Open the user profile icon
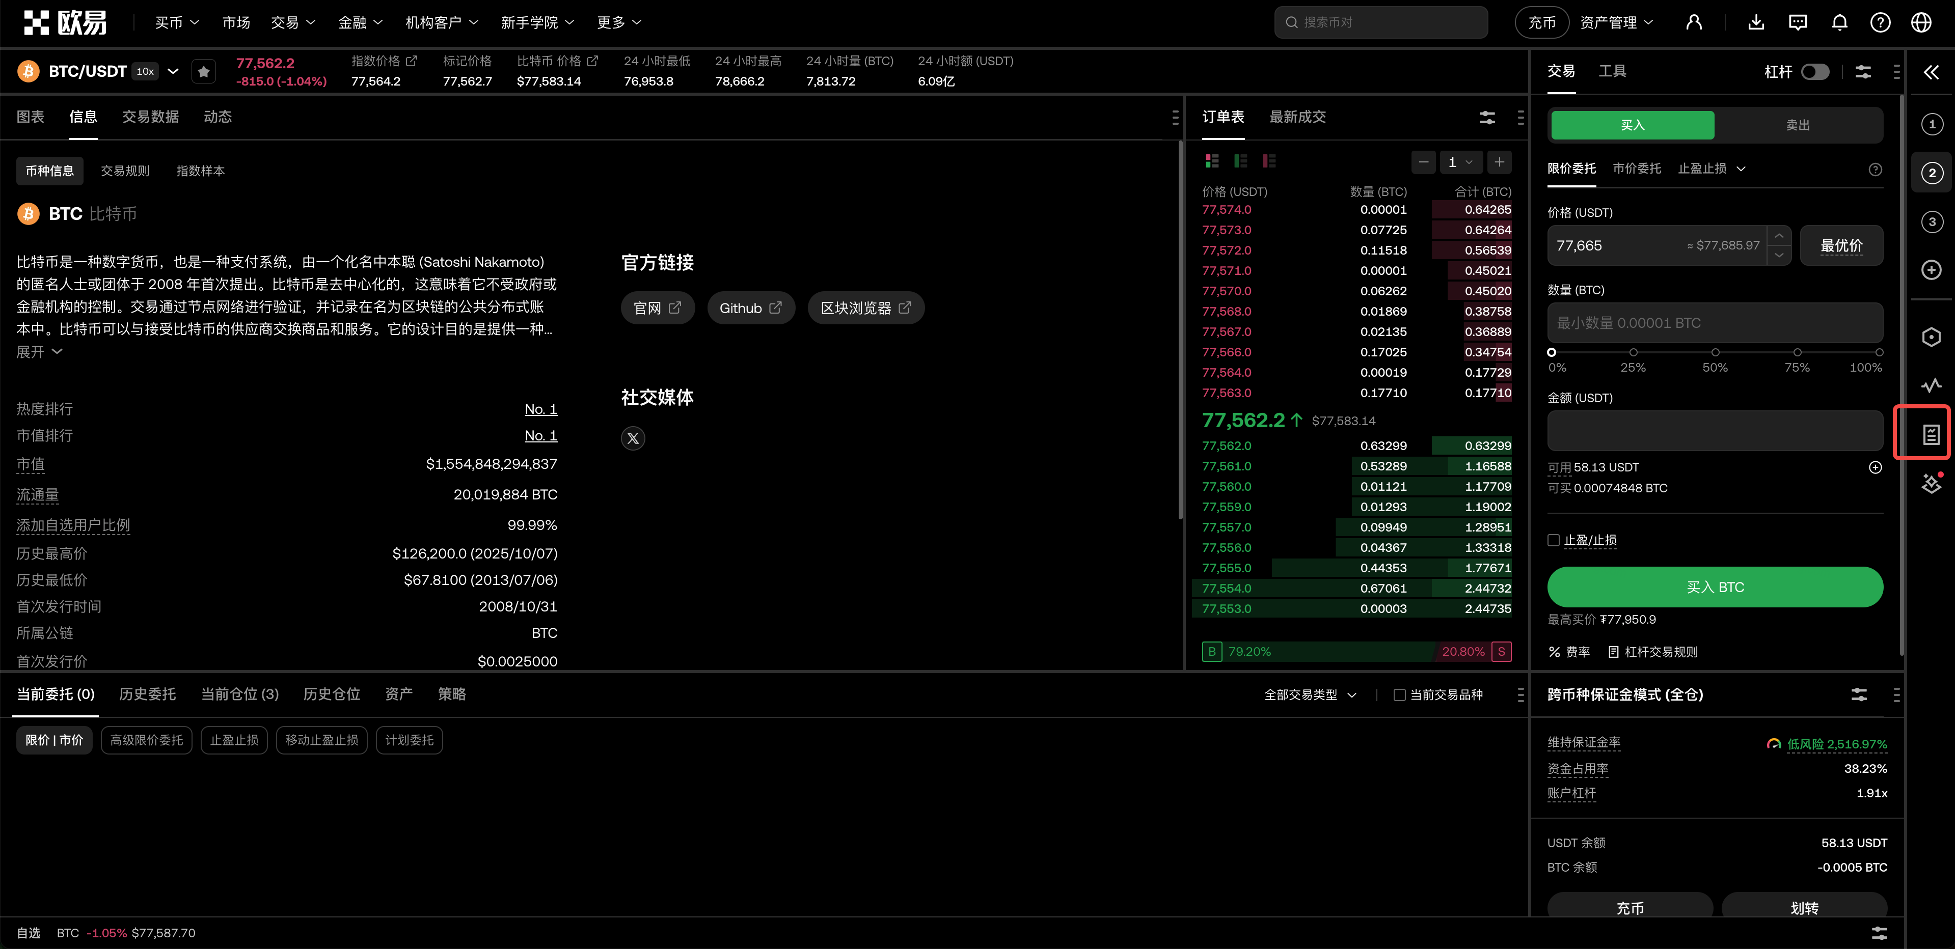 click(1693, 23)
